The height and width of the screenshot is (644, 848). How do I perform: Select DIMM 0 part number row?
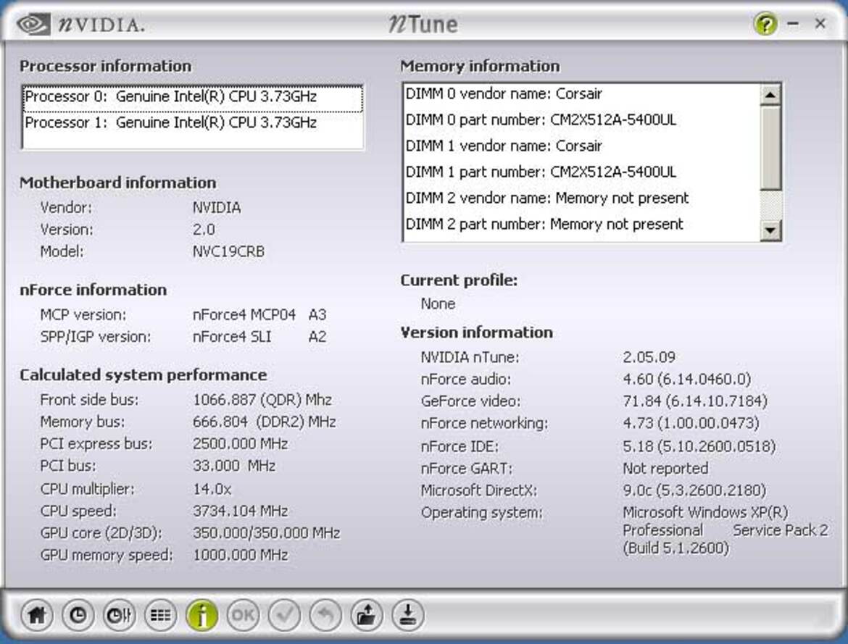(x=581, y=120)
